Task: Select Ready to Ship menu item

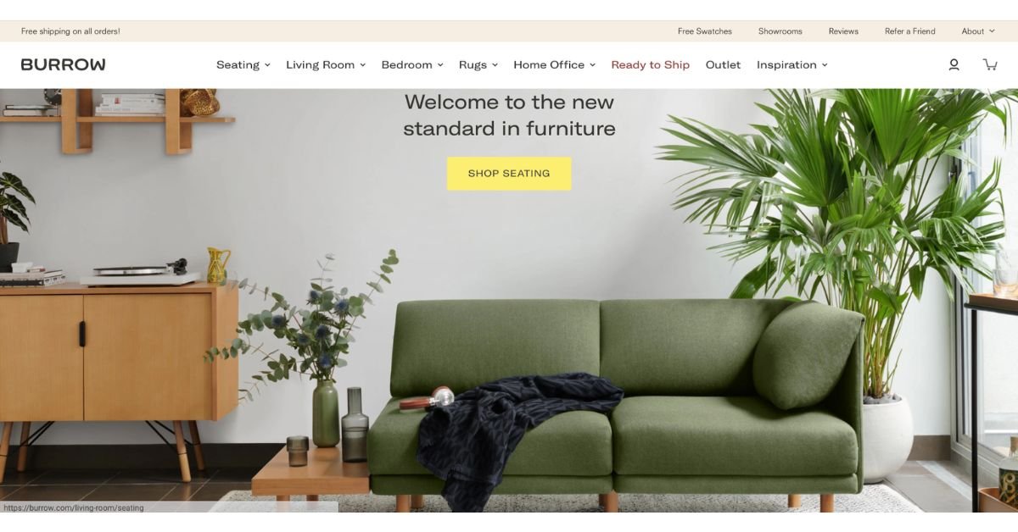Action: point(651,64)
